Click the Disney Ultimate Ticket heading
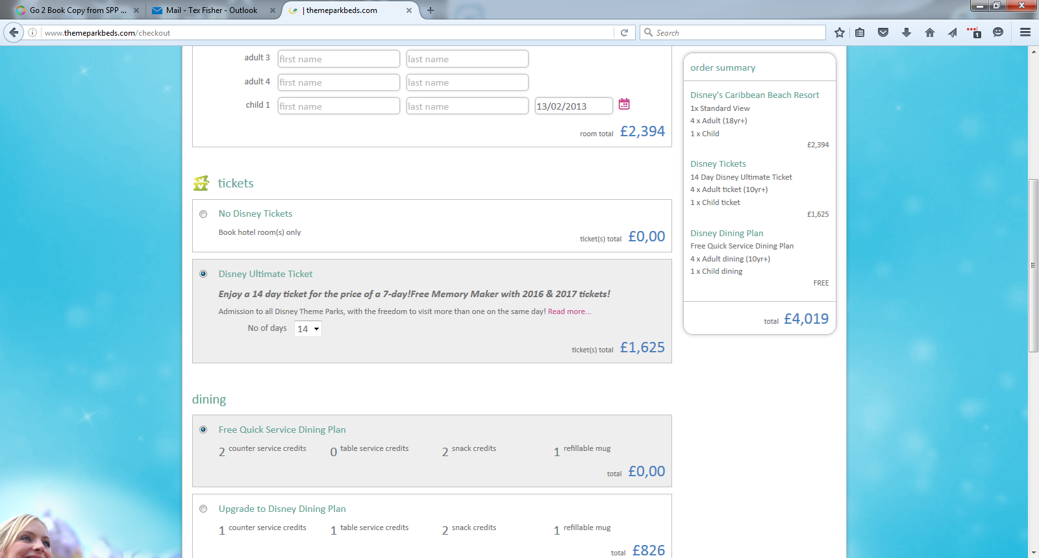 266,274
